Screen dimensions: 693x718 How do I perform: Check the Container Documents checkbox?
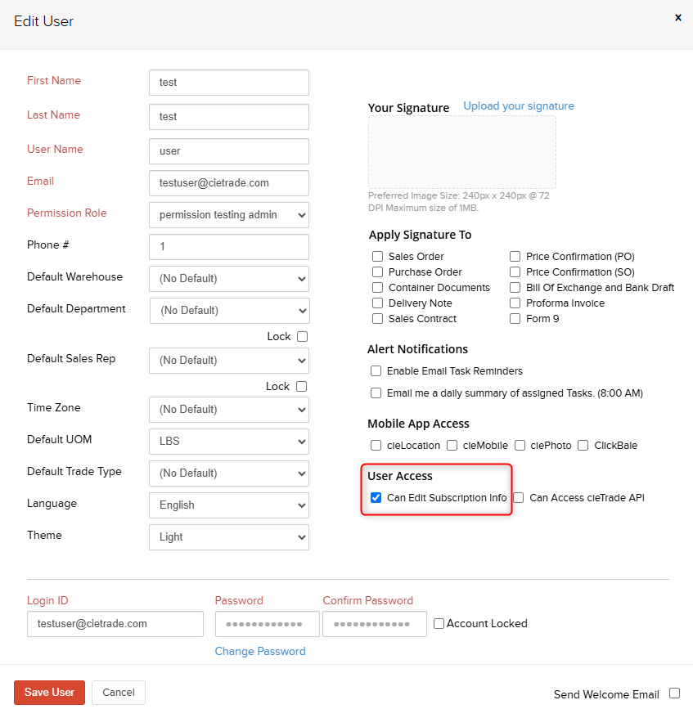coord(377,288)
